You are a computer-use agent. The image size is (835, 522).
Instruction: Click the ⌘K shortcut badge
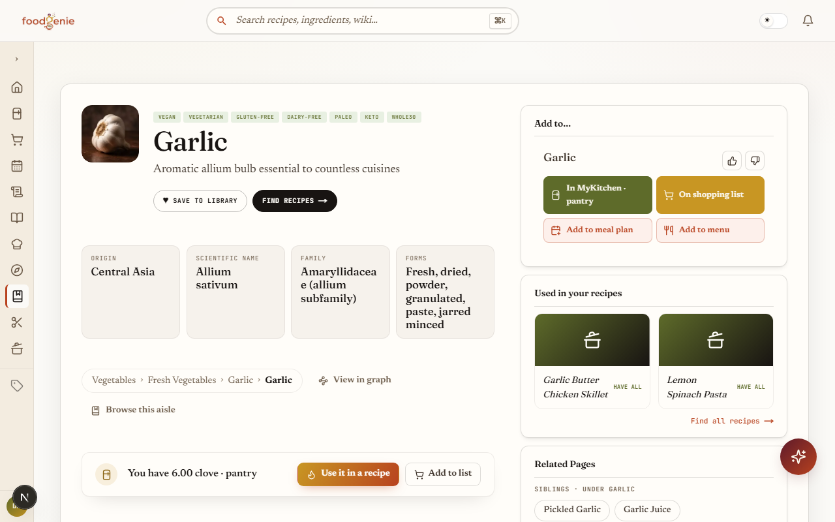tap(500, 21)
